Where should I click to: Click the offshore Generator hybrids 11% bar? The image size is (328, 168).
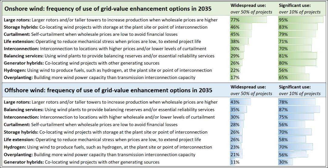click(233, 162)
